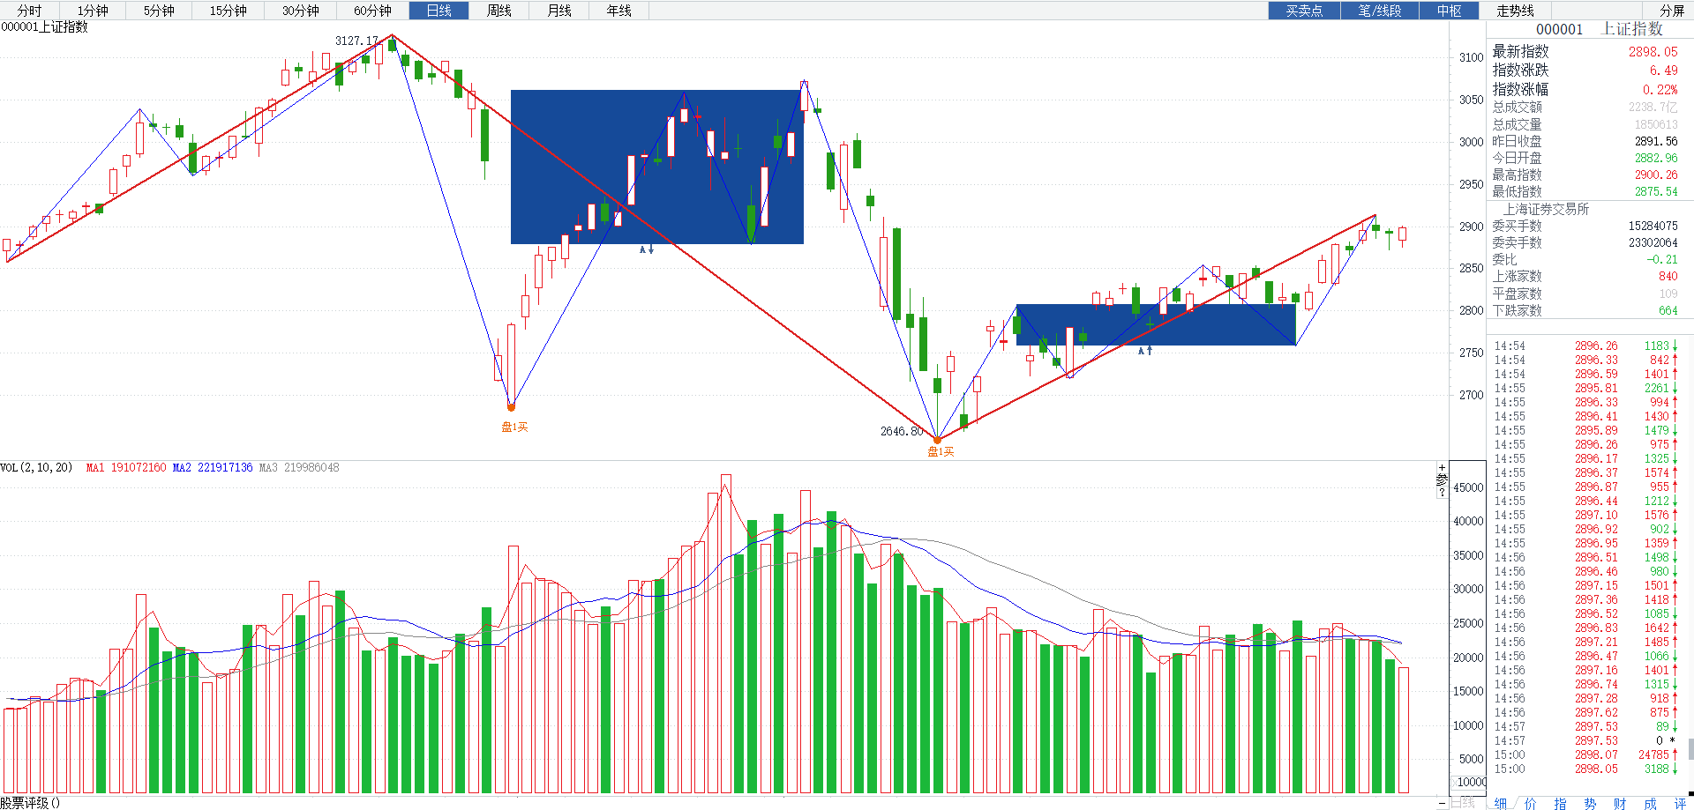Toggle 中枢 pivot zone overlay
The image size is (1694, 810).
[1449, 11]
